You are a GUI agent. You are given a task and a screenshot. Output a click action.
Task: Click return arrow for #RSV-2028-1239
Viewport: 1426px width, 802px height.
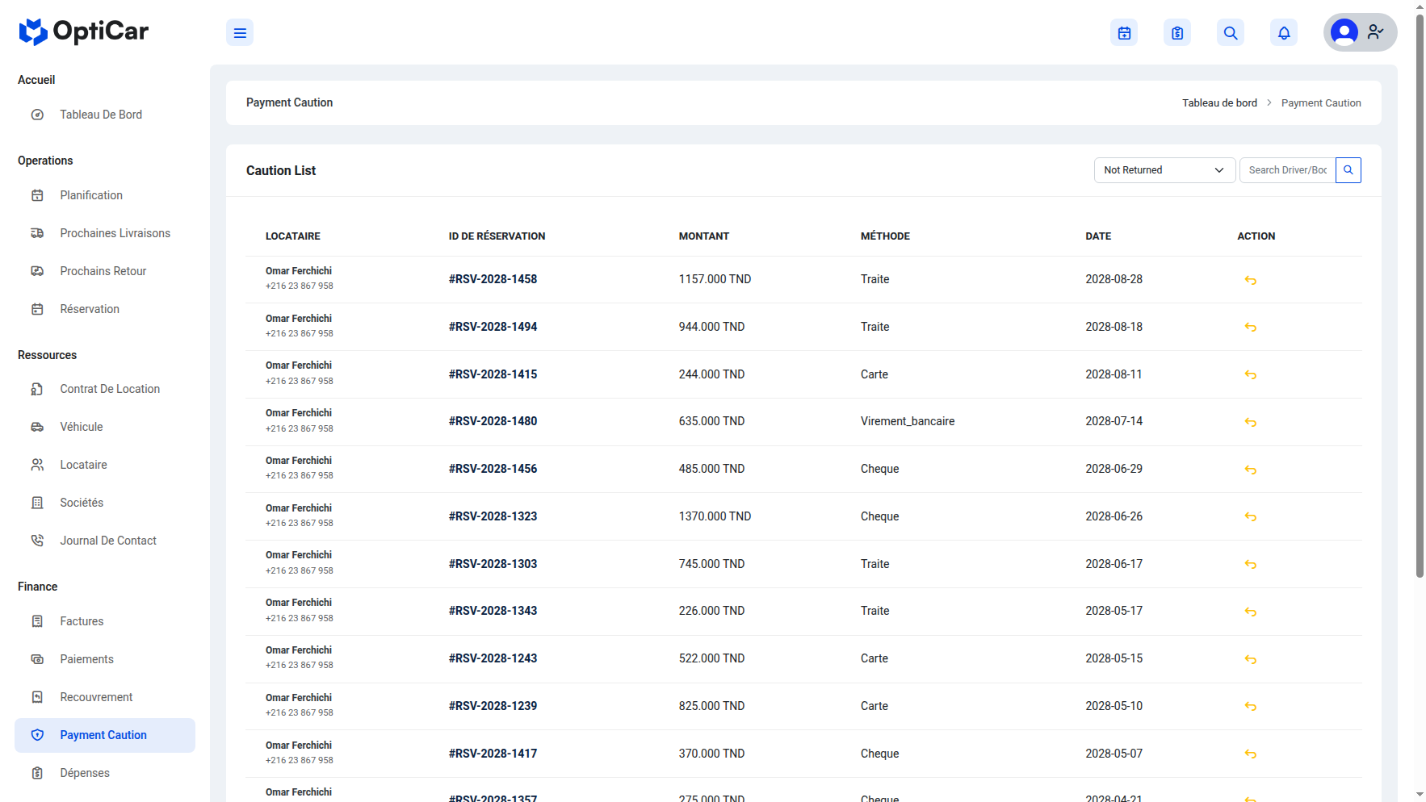coord(1251,706)
